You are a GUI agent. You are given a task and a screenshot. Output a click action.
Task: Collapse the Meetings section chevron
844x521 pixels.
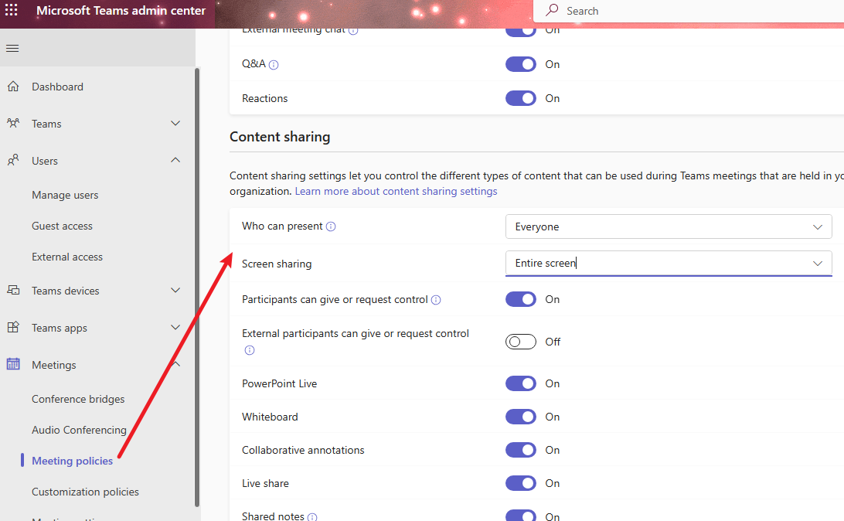point(175,364)
